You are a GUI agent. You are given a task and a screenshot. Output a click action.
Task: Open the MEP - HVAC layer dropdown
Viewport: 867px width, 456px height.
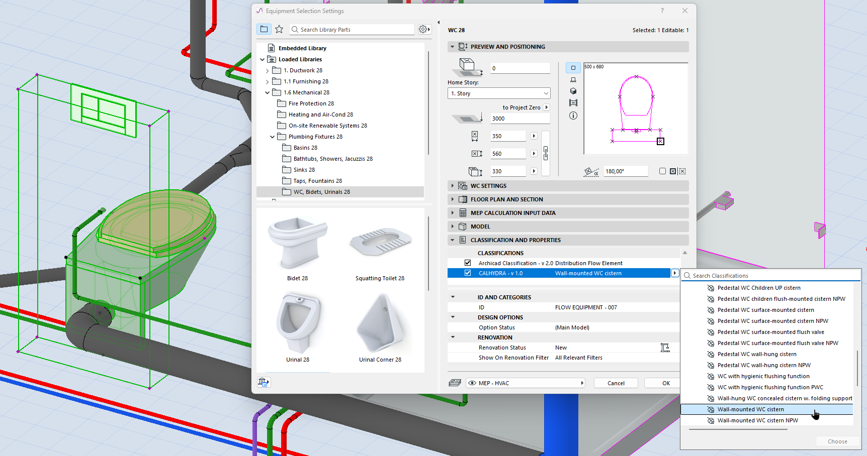point(526,383)
